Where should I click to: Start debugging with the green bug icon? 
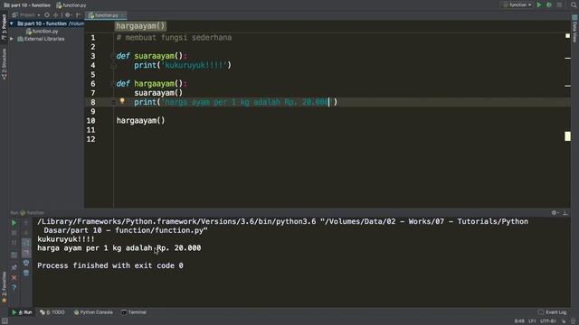point(549,5)
